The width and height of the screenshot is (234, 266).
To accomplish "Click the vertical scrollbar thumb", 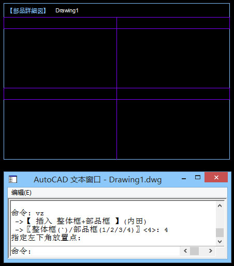I will coord(220,232).
